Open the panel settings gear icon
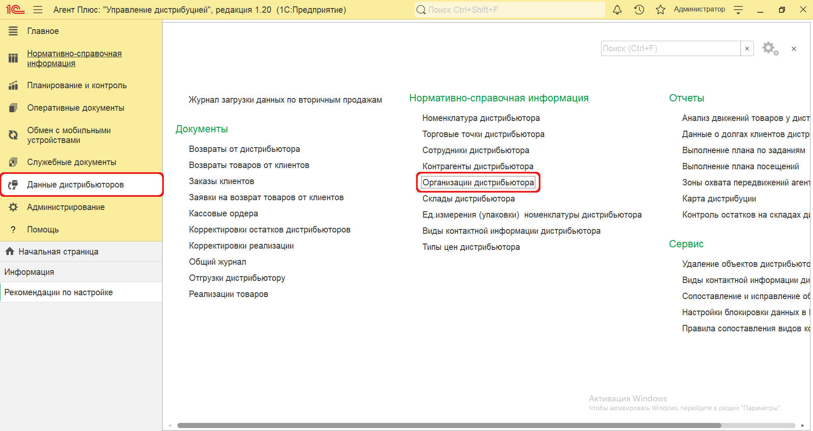The image size is (813, 431). 770,48
